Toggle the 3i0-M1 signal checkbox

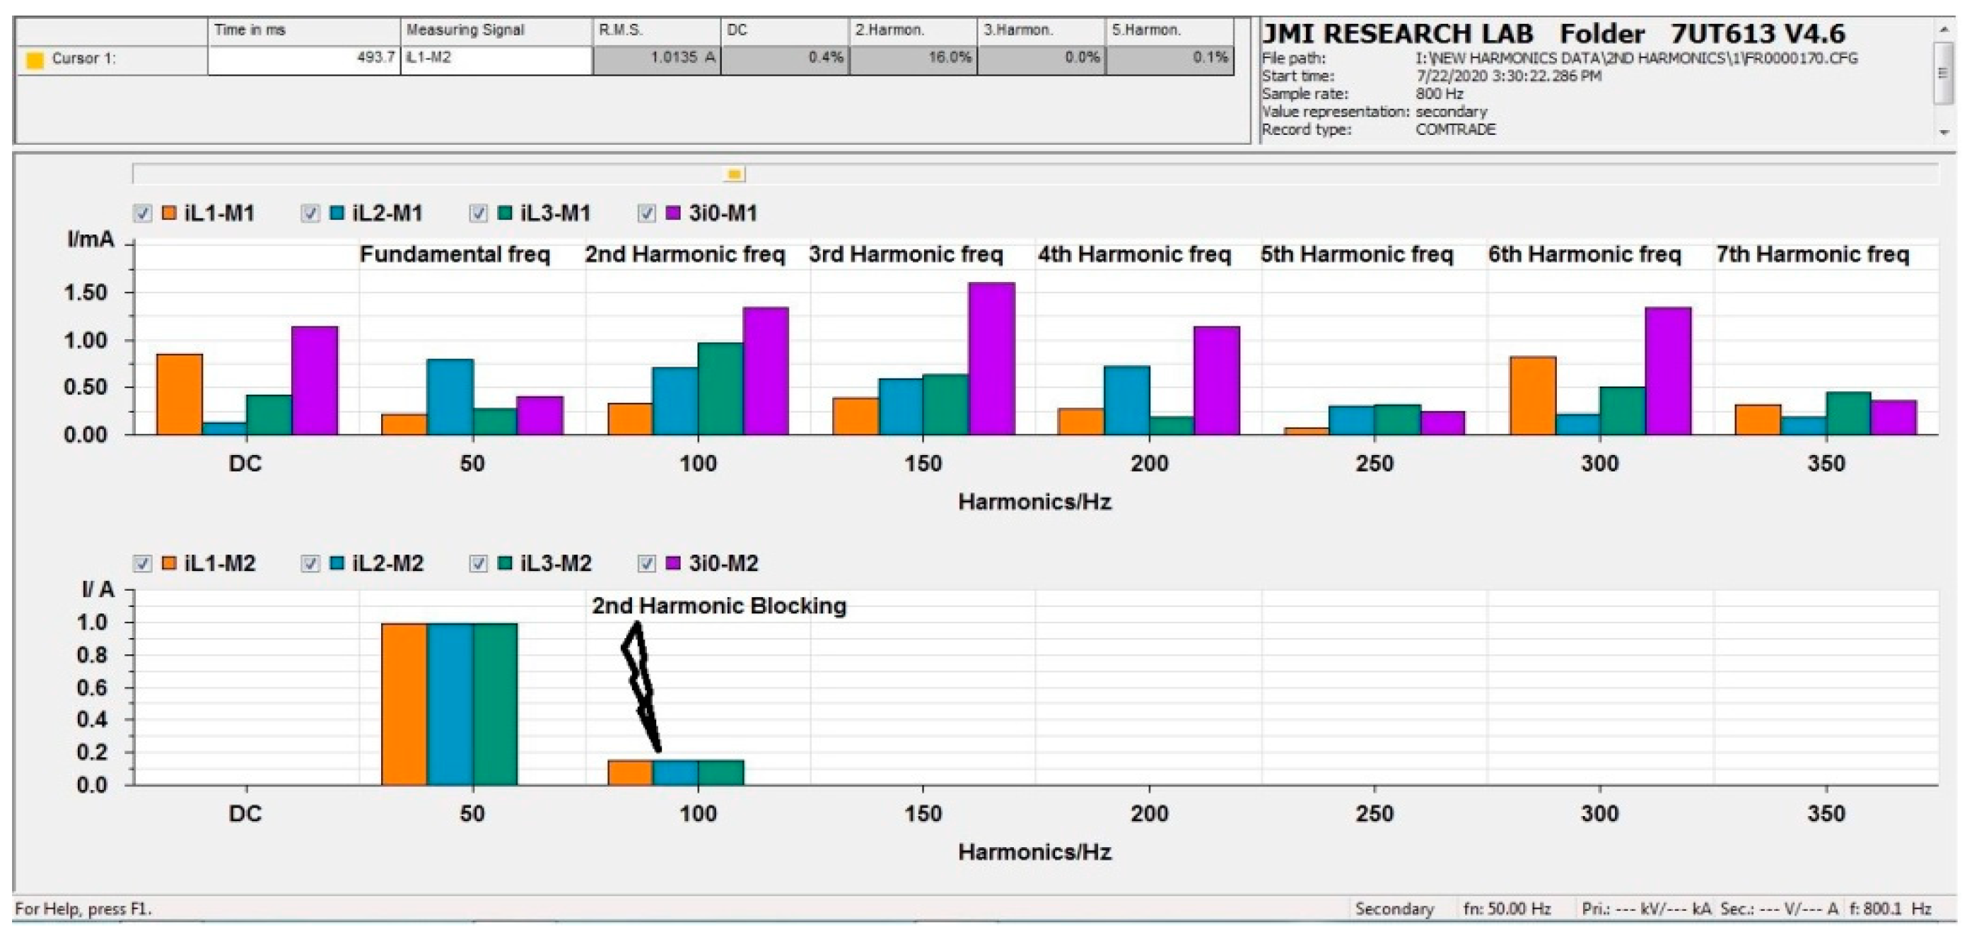point(647,213)
